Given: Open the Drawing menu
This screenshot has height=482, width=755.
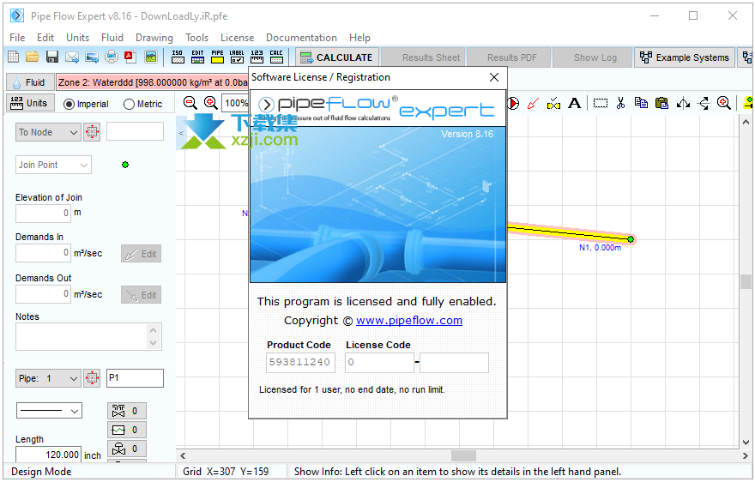Looking at the screenshot, I should [154, 38].
